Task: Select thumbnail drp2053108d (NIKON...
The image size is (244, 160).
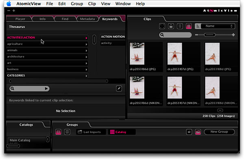Action: click(212, 87)
